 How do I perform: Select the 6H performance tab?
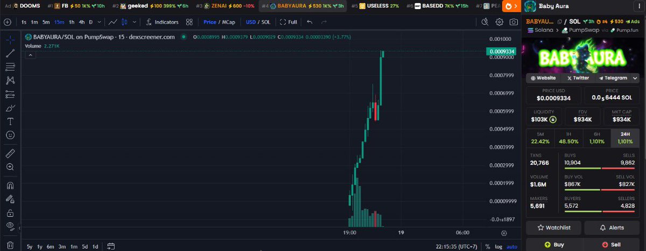pos(596,138)
